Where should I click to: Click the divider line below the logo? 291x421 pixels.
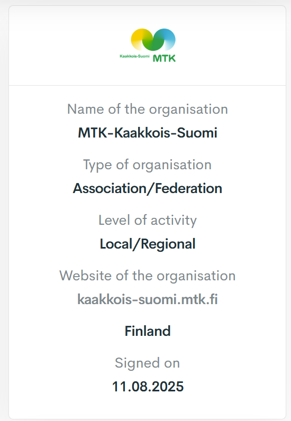(147, 85)
